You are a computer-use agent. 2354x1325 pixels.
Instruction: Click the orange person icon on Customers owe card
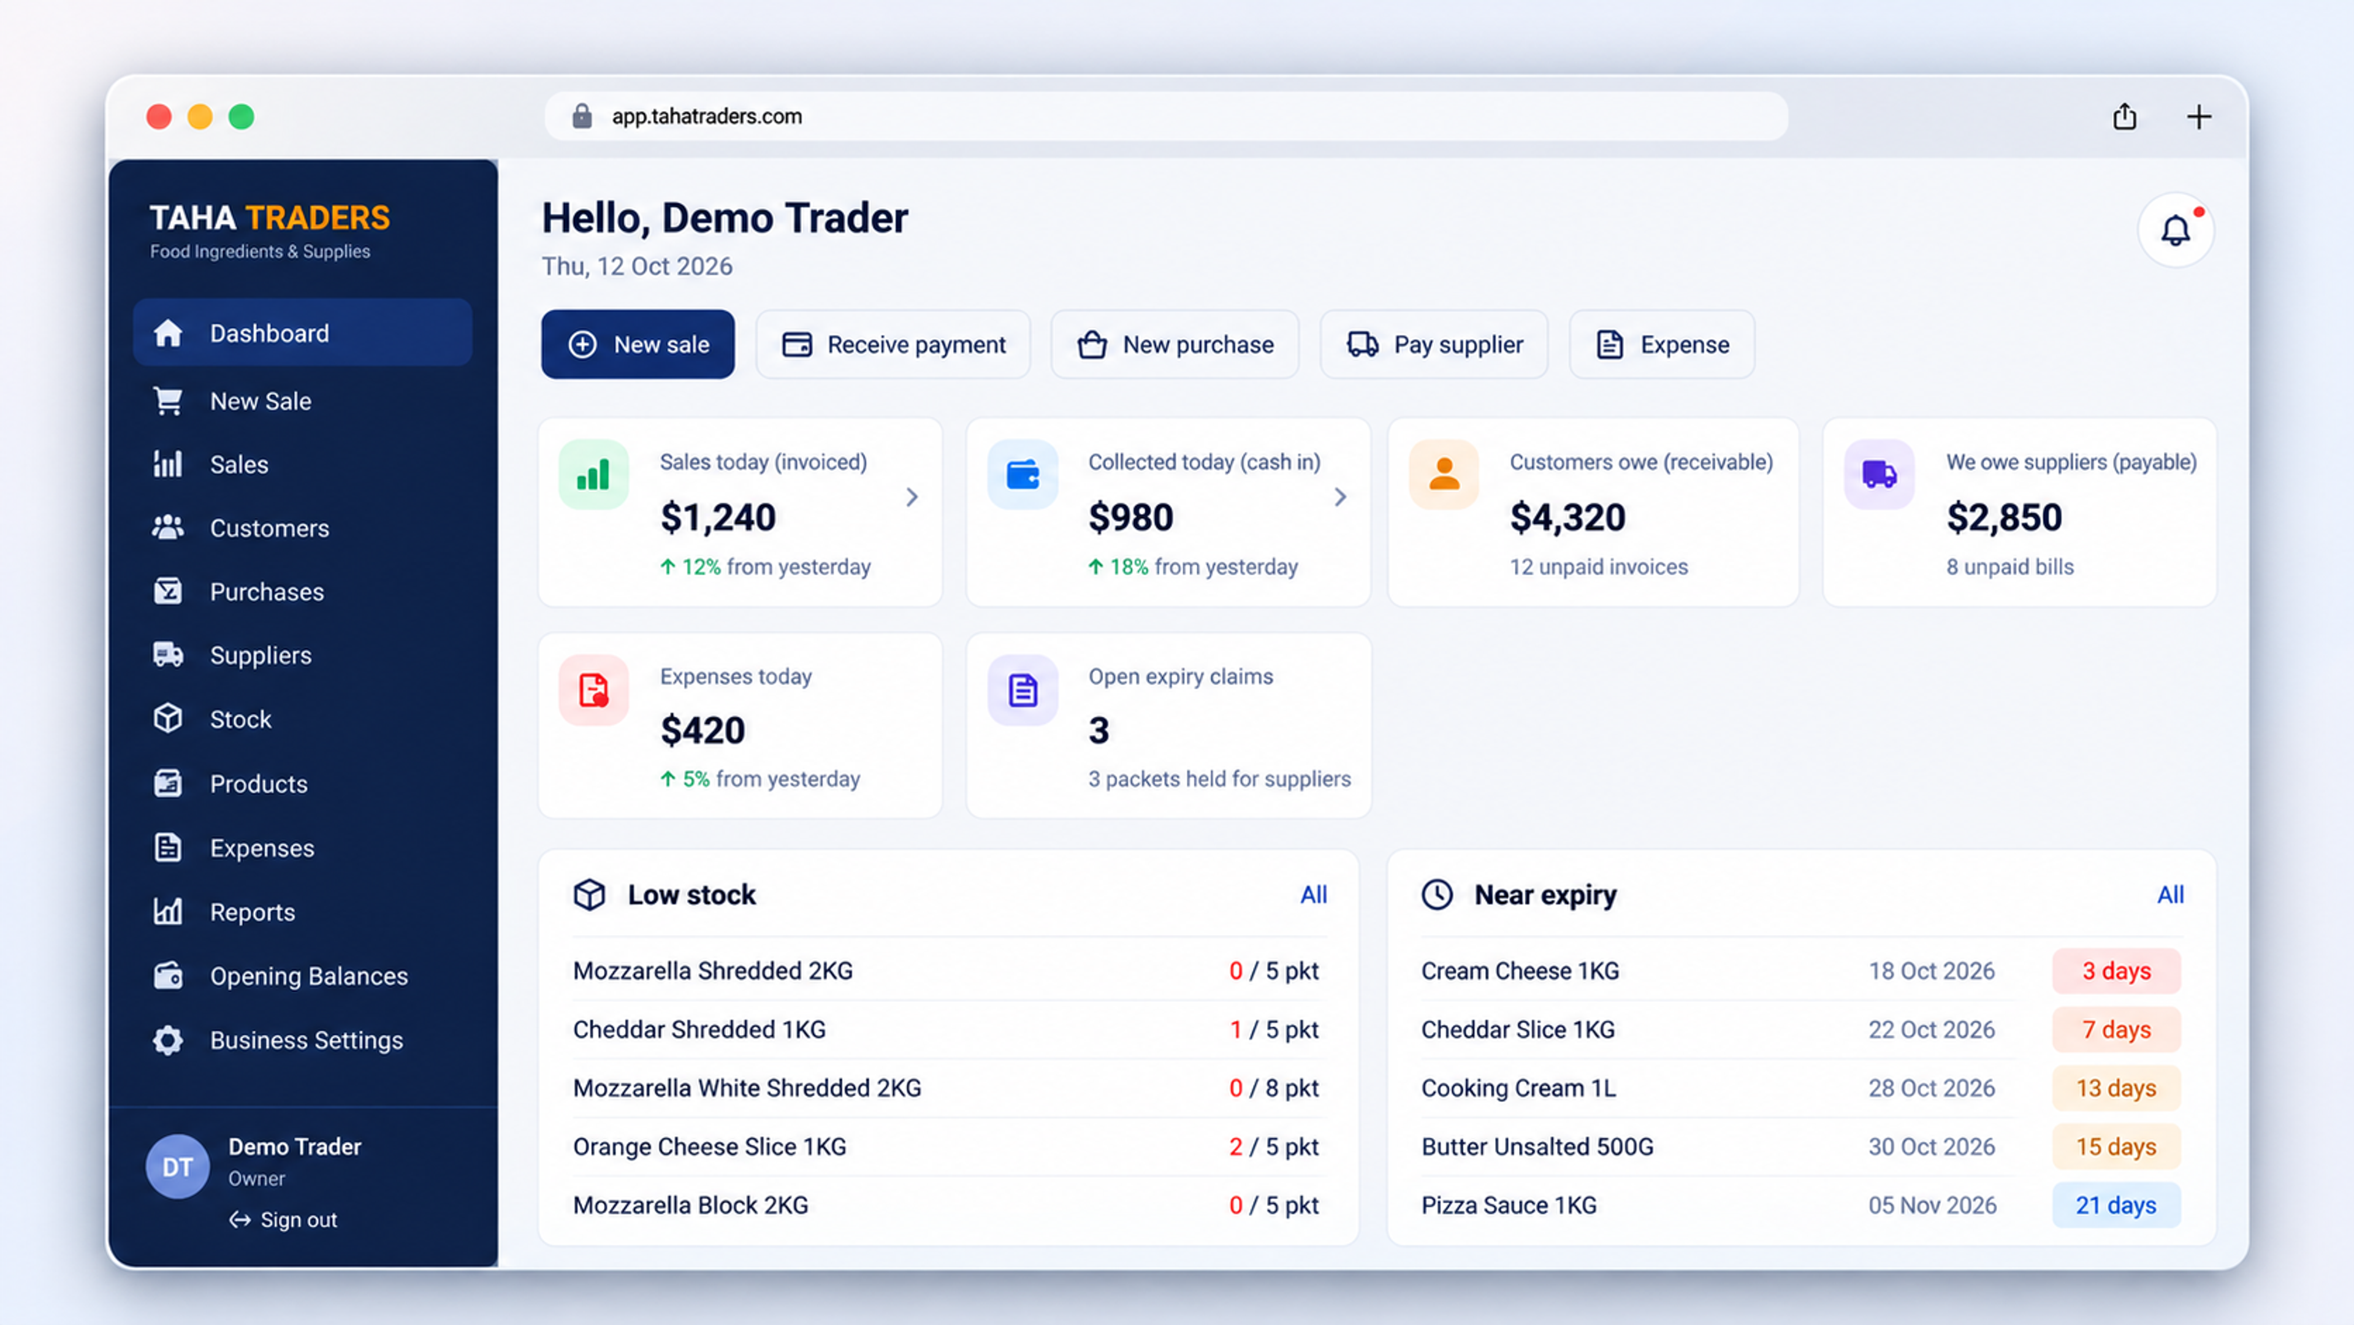[x=1444, y=474]
